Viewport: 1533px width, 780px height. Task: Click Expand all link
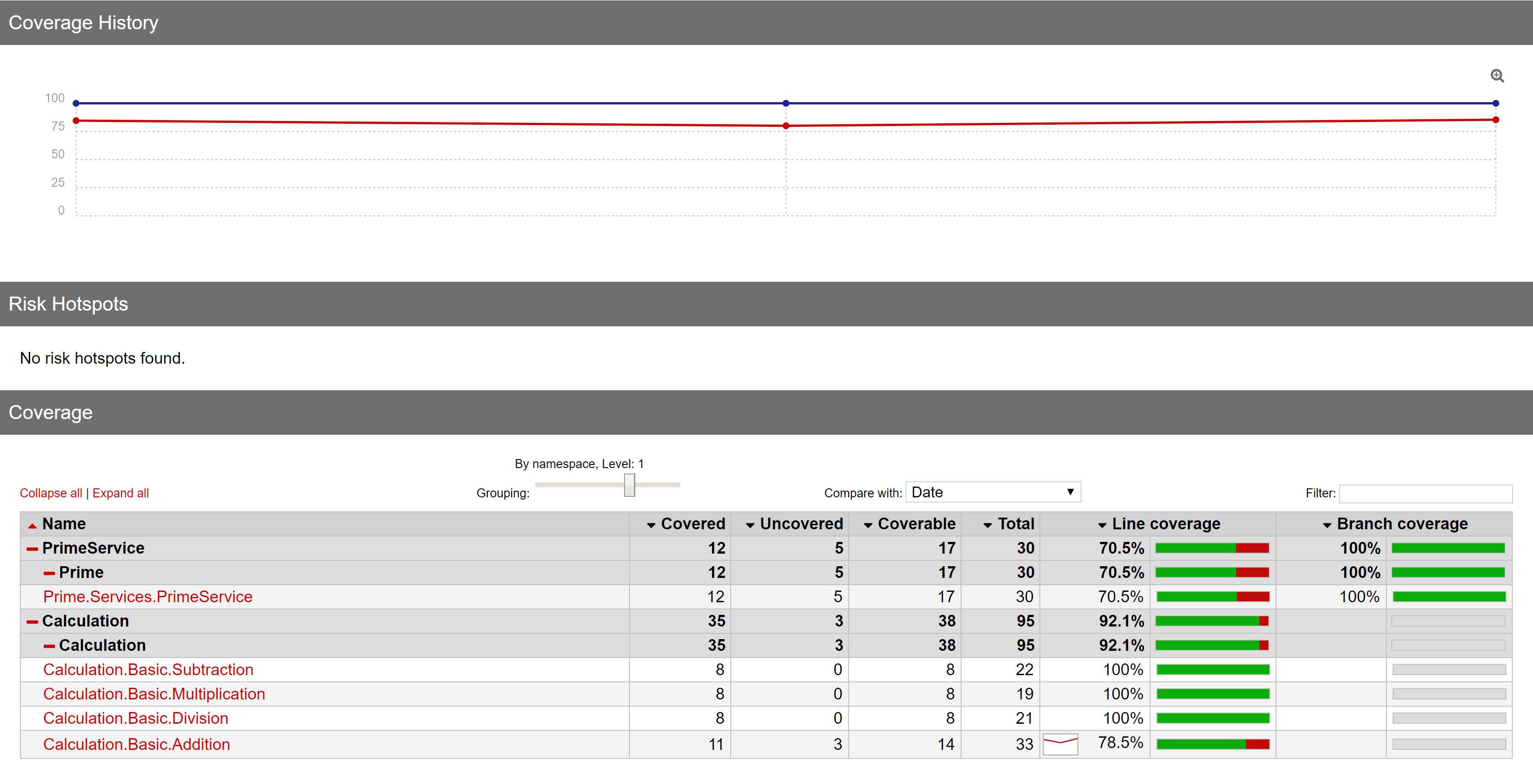tap(120, 493)
